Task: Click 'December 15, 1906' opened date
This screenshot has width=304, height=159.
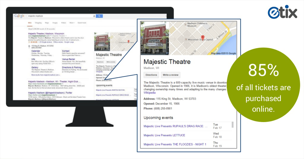Action: 167,104
